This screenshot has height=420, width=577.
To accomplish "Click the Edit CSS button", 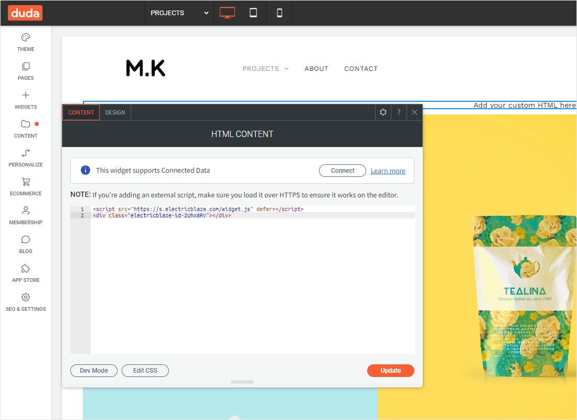I will click(x=145, y=371).
